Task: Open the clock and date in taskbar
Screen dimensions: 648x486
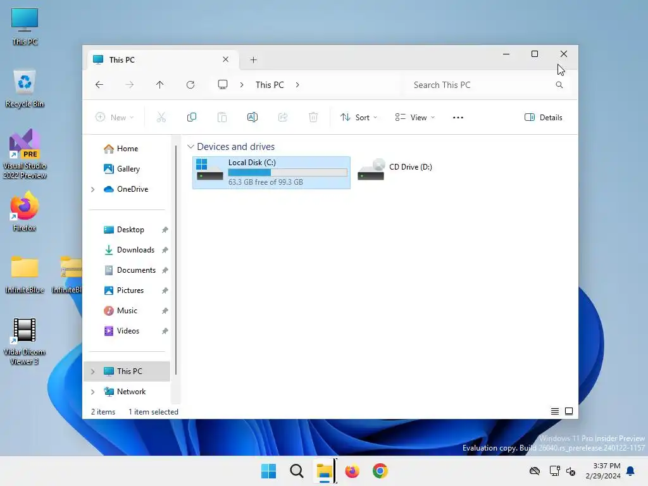Action: pos(603,471)
